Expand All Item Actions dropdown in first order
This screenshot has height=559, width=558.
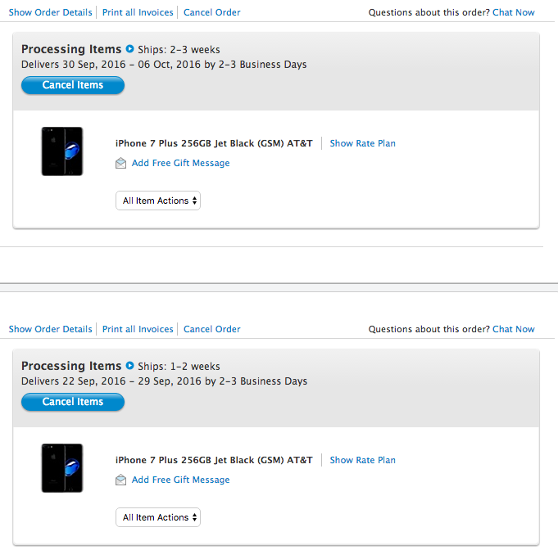158,201
